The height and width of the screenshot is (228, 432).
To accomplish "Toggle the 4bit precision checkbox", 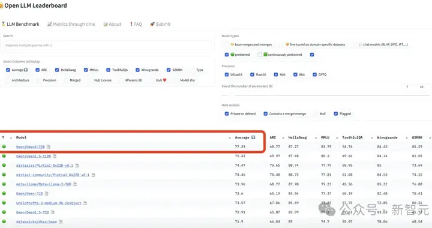I will coord(276,74).
